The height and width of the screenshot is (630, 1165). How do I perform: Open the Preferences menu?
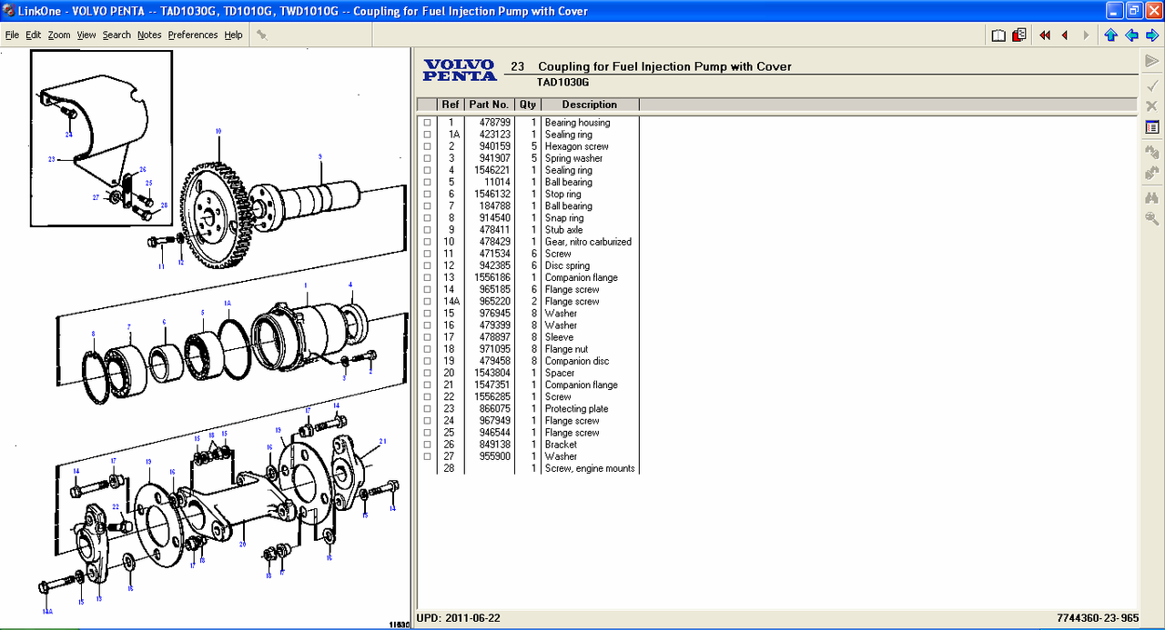click(193, 35)
